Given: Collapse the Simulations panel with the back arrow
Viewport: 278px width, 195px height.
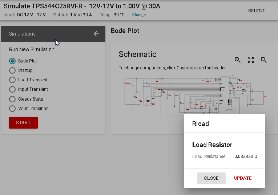Looking at the screenshot, I should click(96, 34).
